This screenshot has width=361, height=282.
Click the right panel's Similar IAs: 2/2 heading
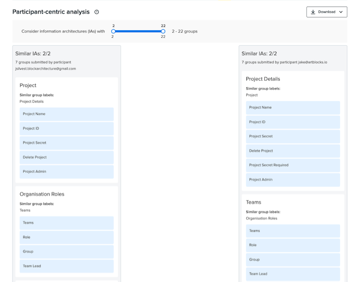pyautogui.click(x=259, y=54)
